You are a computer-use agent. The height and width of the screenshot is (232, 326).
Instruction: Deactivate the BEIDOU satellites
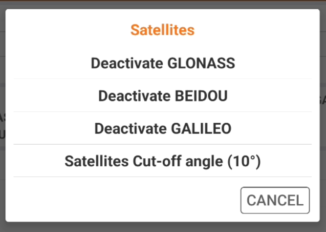pos(163,96)
